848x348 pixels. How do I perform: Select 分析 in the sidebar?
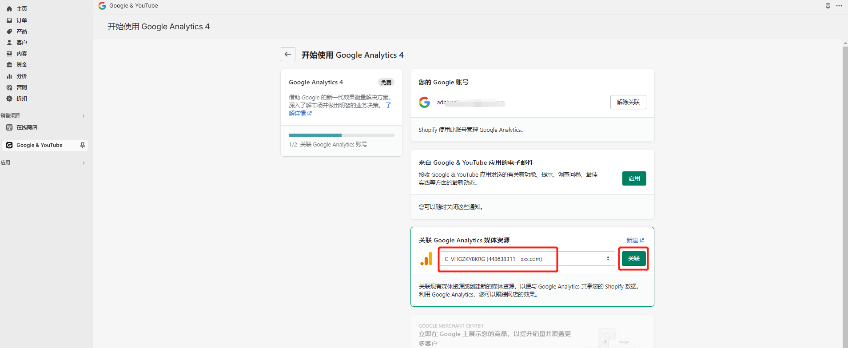pos(22,76)
